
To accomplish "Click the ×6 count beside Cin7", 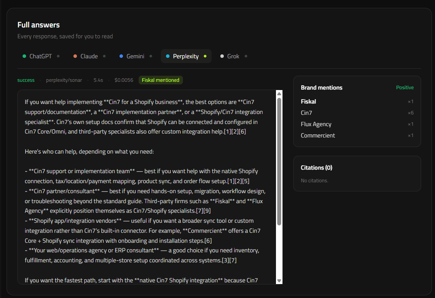I will point(411,113).
